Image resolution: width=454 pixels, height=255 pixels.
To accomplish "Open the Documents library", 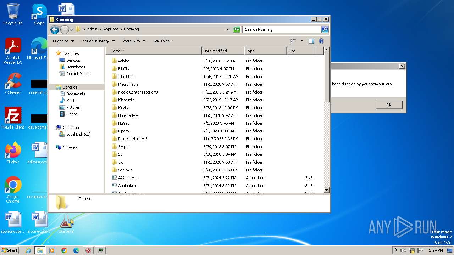I will click(76, 94).
